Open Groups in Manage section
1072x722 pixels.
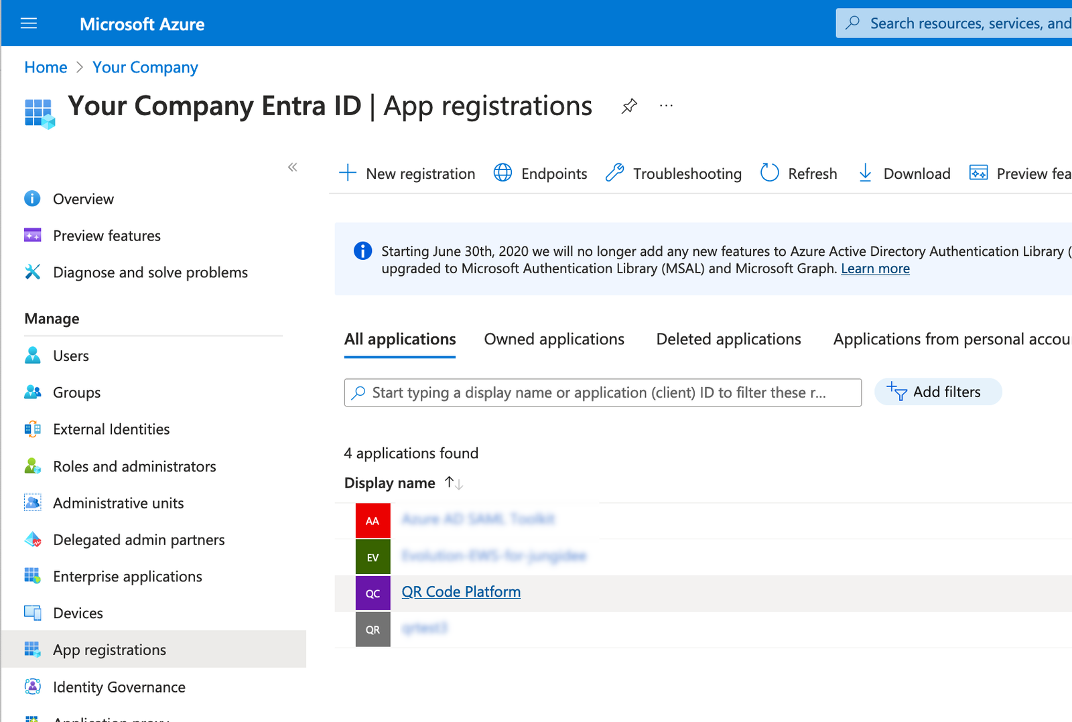(76, 392)
